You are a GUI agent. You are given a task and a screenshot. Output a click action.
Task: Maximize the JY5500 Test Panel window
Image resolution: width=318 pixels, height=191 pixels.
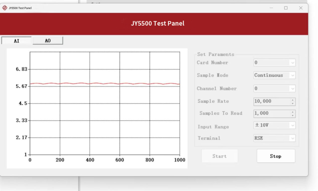pos(286,8)
